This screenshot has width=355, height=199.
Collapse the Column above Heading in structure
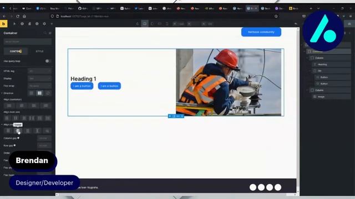(x=307, y=58)
